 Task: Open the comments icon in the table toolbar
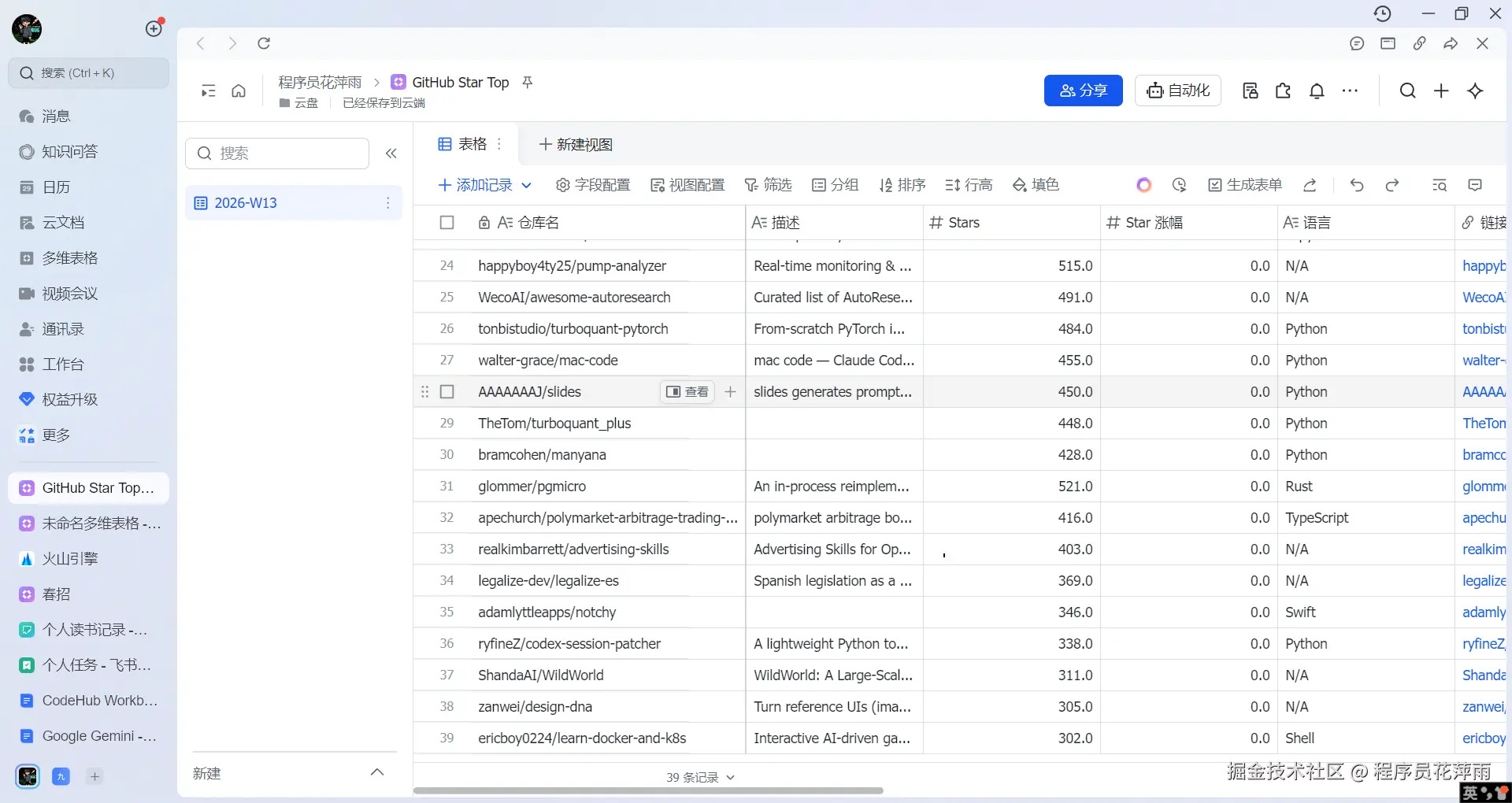click(1475, 185)
